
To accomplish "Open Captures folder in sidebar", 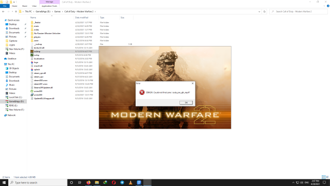I will pos(13,41).
